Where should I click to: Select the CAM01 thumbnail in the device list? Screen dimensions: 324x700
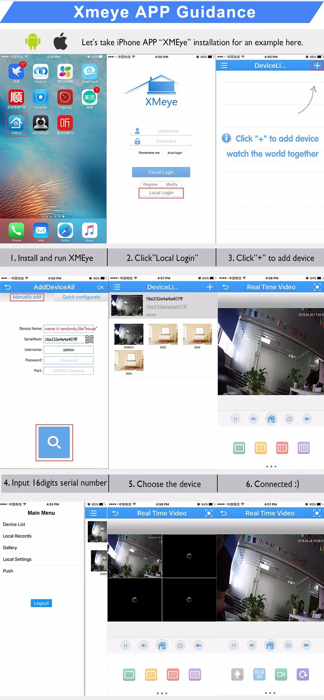129,334
